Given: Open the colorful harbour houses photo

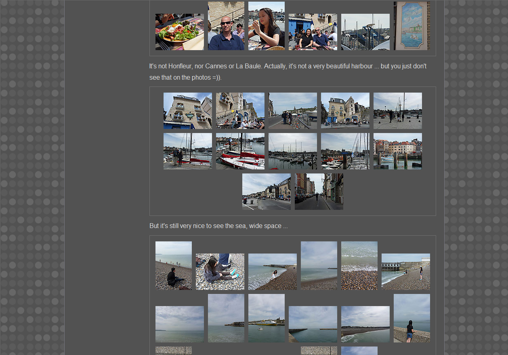Looking at the screenshot, I should coord(397,151).
